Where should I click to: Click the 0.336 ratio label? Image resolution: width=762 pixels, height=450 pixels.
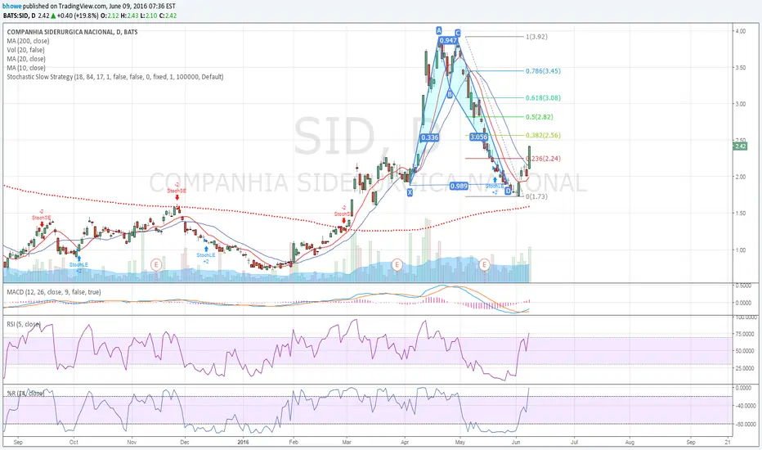429,137
